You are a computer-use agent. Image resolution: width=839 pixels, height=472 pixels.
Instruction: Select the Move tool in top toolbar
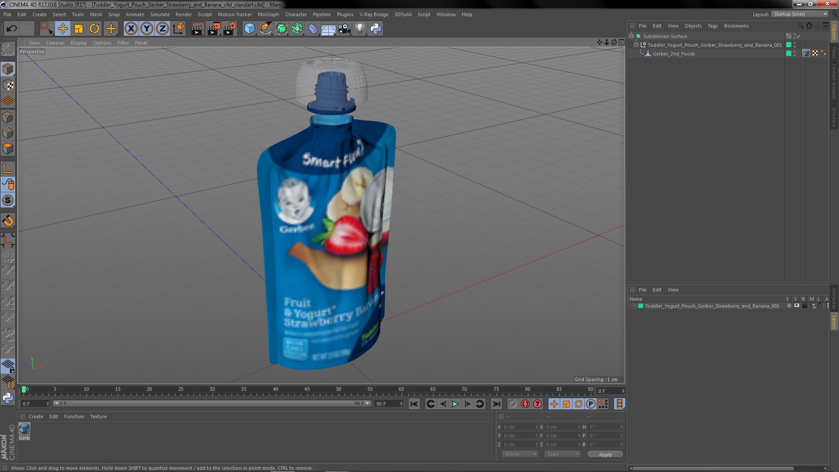pos(62,29)
